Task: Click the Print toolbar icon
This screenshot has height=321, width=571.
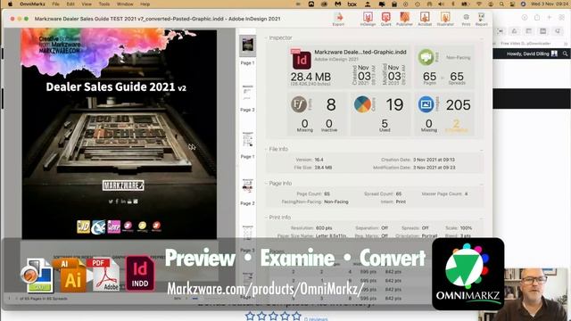Action: [x=466, y=19]
